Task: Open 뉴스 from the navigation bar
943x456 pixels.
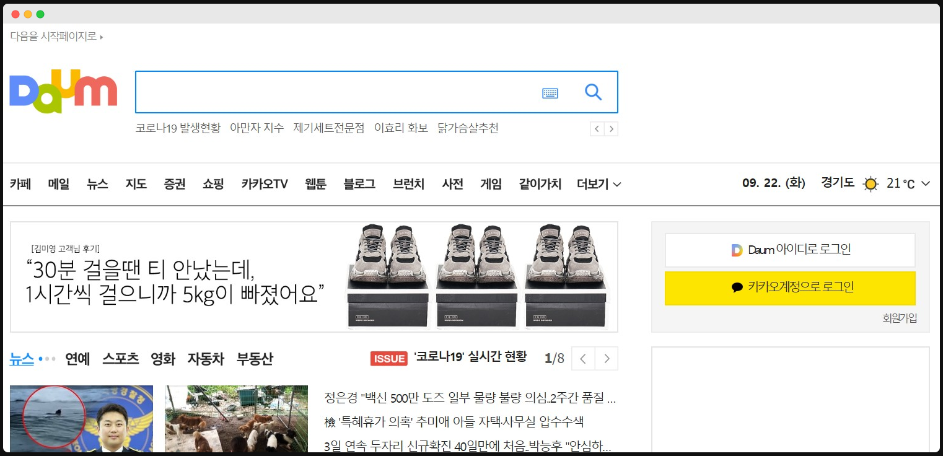Action: (97, 184)
